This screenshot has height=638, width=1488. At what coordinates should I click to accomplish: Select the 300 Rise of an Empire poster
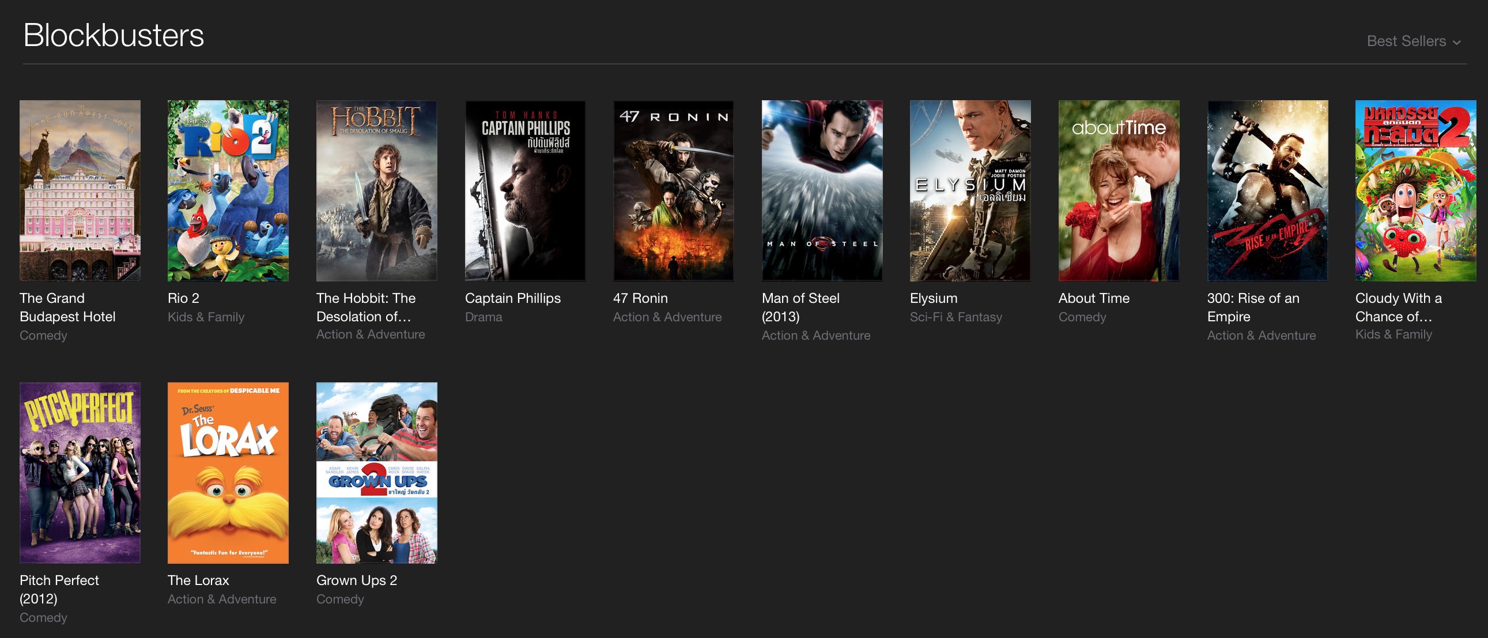point(1267,191)
